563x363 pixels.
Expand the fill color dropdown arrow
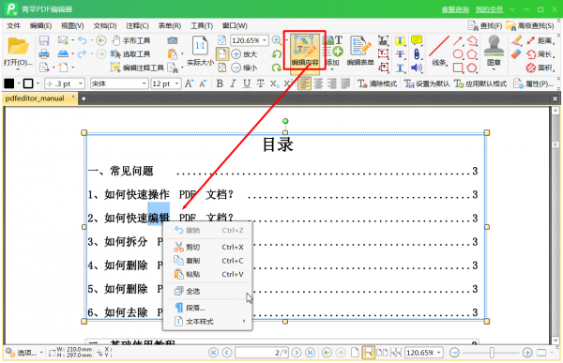point(19,83)
